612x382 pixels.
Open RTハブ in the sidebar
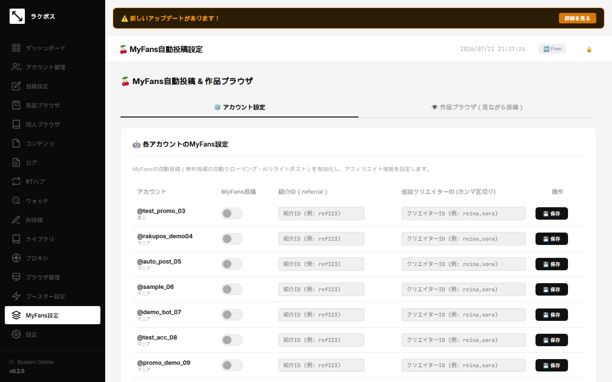tap(53, 181)
